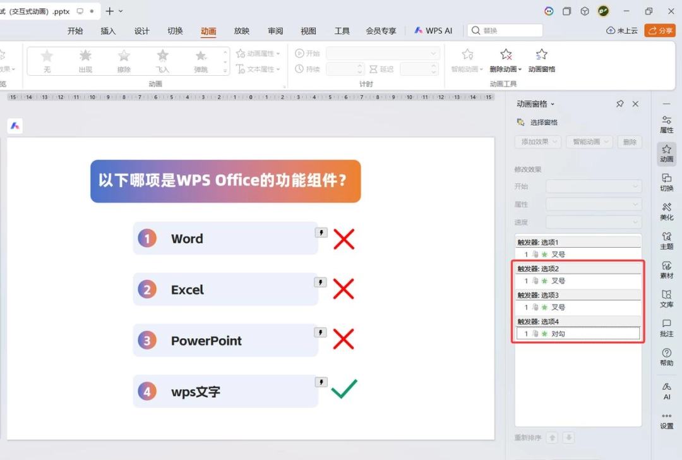Open the 帮助 sidebar item
682x460 pixels.
click(x=666, y=357)
